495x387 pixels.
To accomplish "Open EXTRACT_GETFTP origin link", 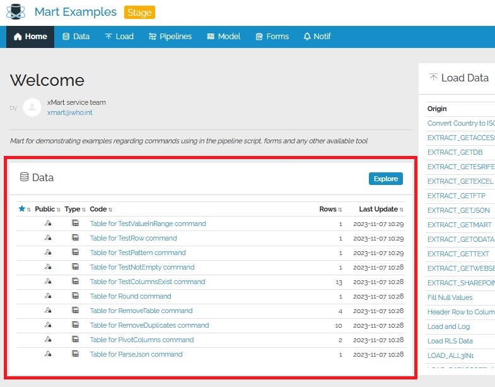I will pos(456,196).
